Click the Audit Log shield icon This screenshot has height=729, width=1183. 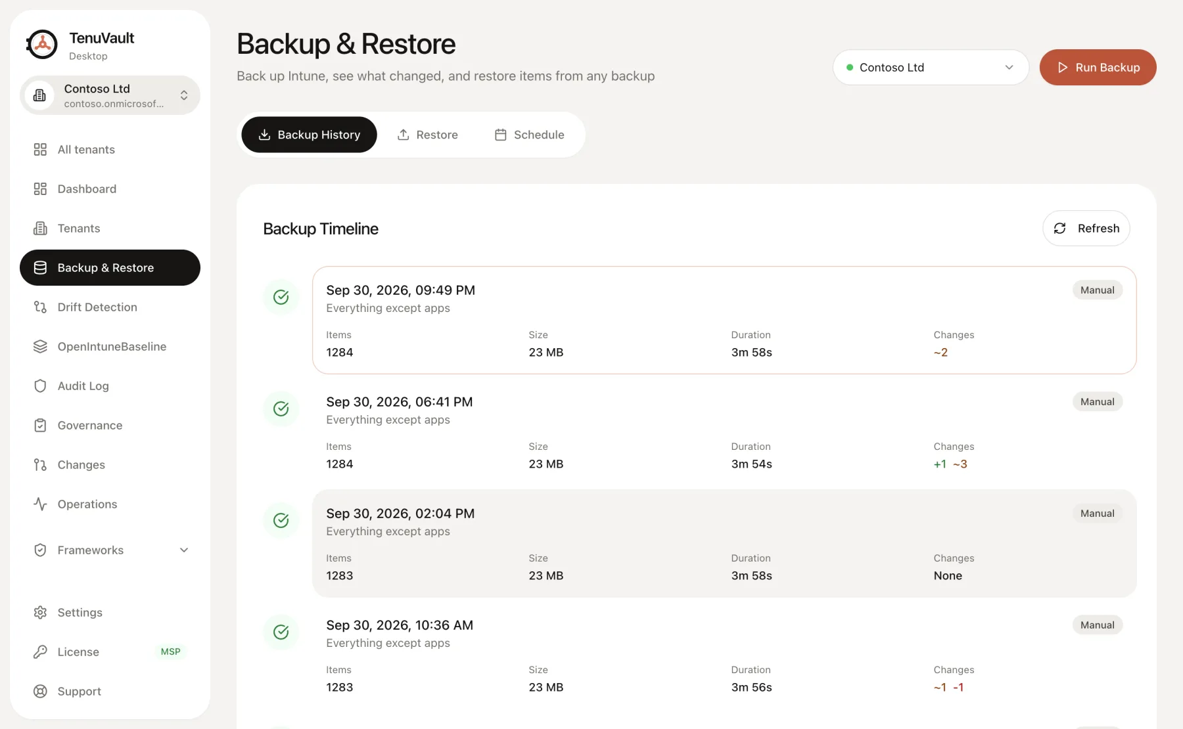point(40,386)
